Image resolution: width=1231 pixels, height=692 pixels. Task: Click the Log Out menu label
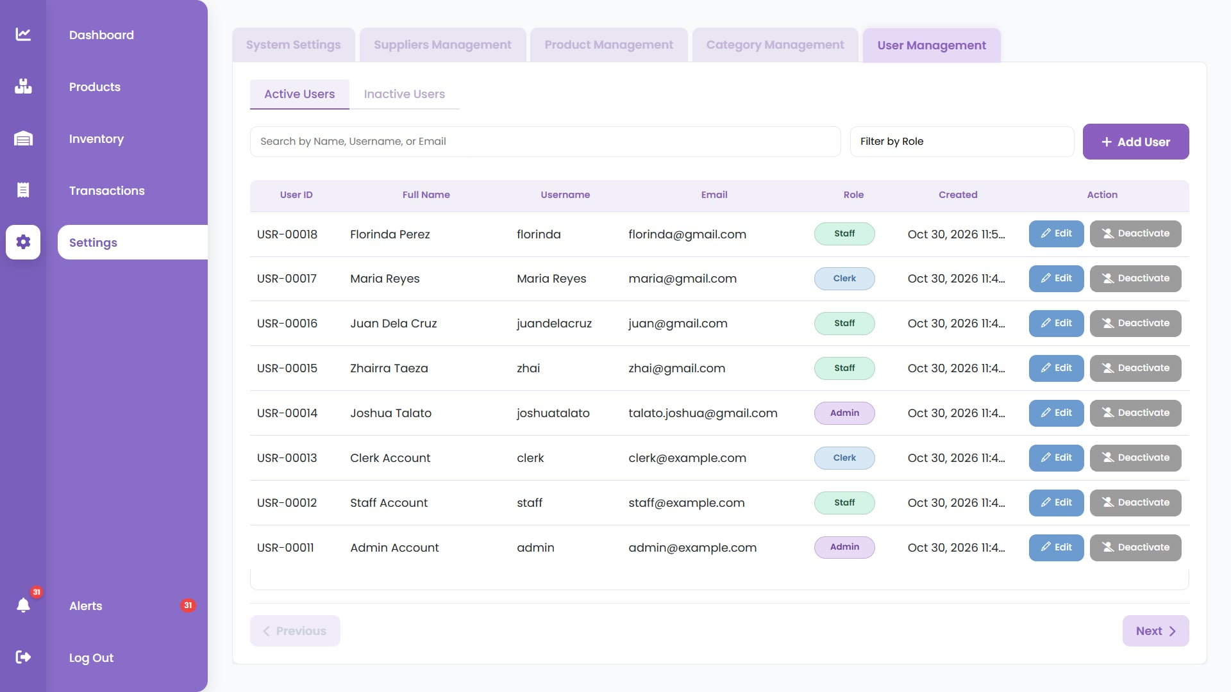91,657
